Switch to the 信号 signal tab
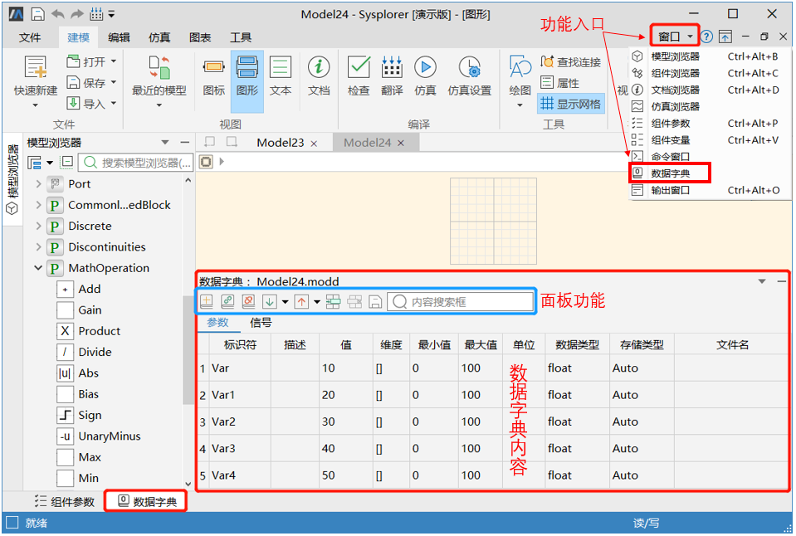 click(261, 322)
